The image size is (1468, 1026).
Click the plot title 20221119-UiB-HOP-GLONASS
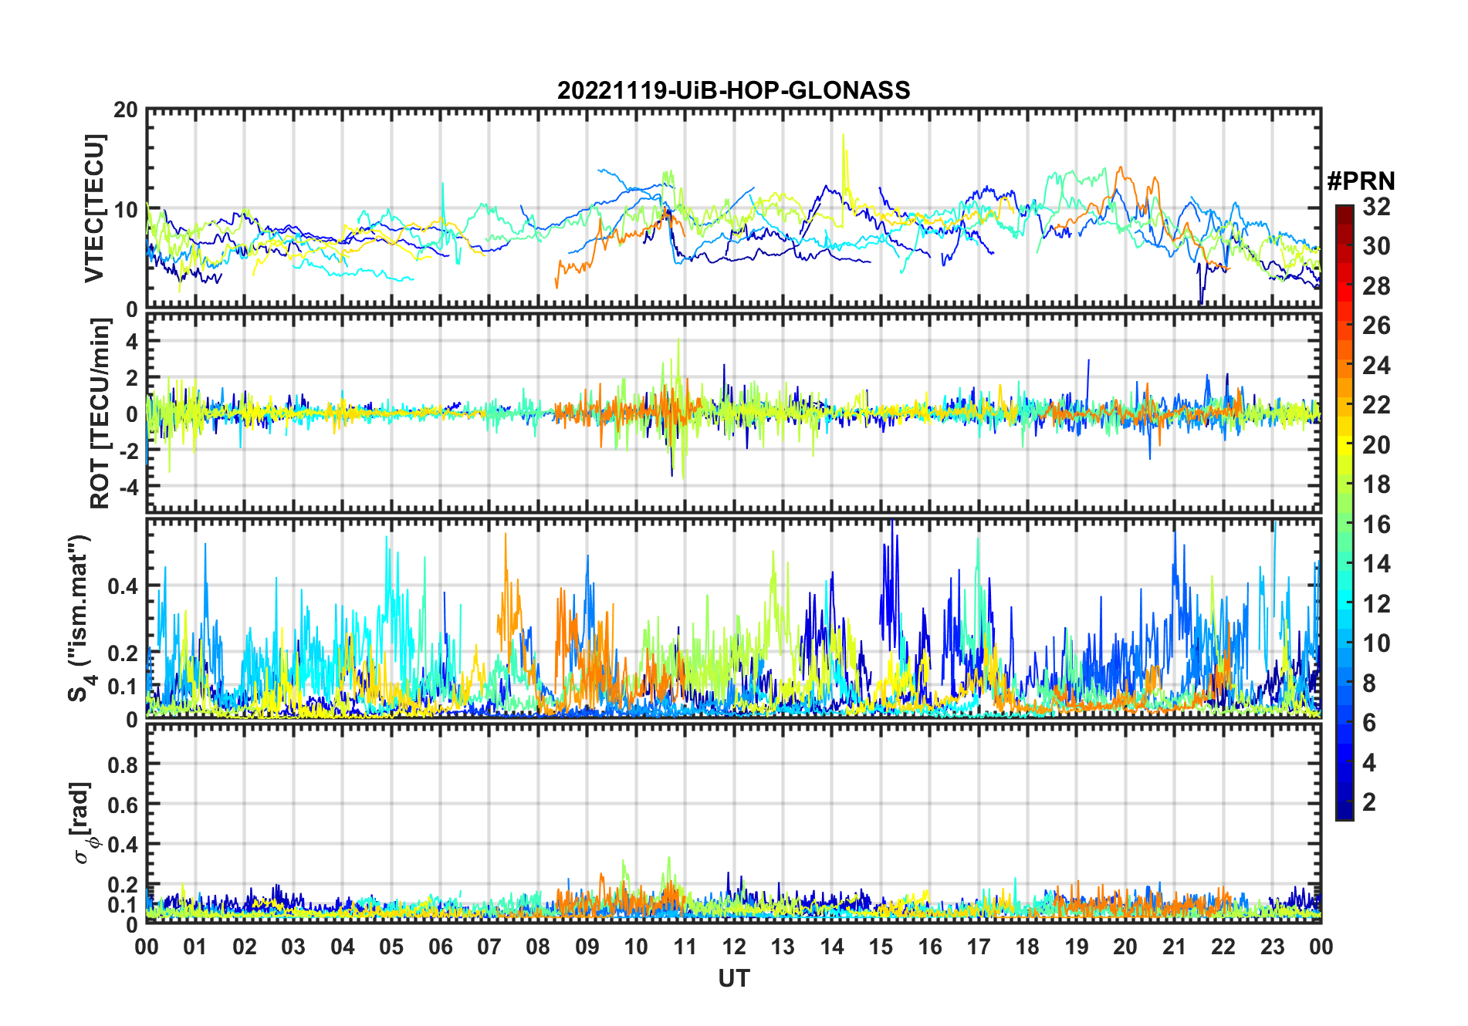tap(733, 90)
